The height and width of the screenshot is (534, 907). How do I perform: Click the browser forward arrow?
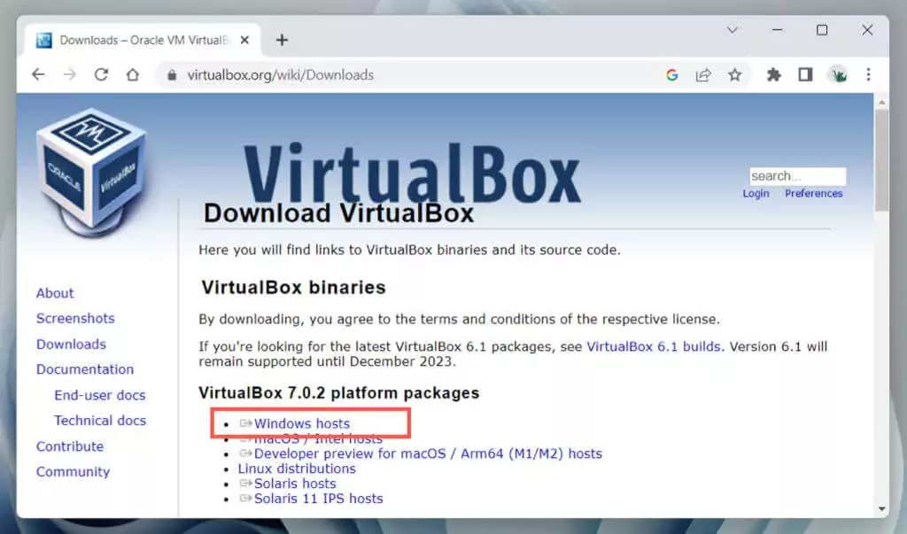69,74
